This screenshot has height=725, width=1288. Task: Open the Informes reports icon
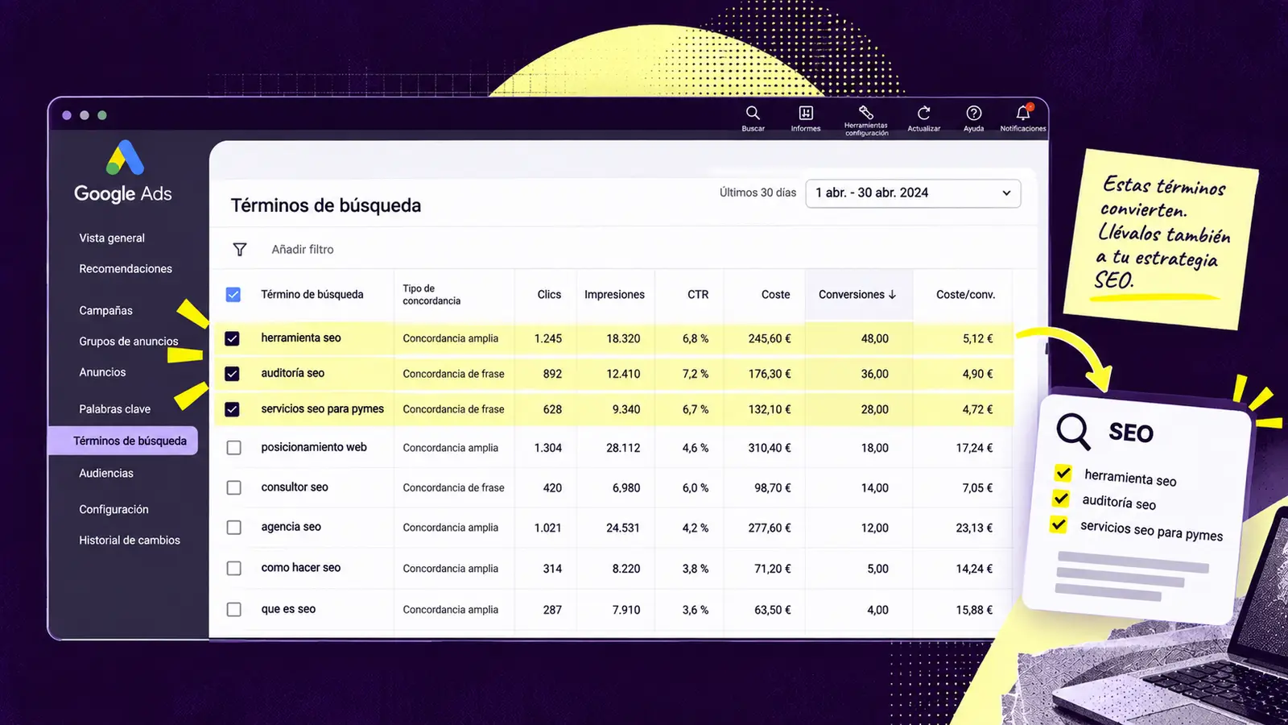[x=806, y=114]
